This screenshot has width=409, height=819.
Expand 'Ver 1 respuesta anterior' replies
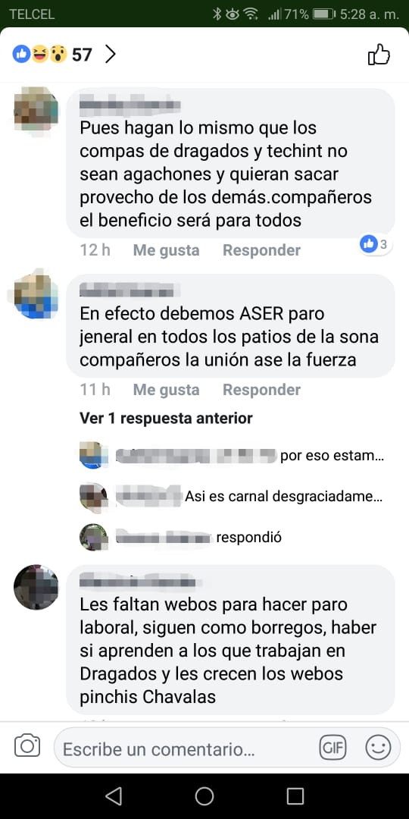click(x=166, y=418)
